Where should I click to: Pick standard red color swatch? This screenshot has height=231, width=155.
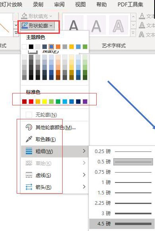pos(31,101)
